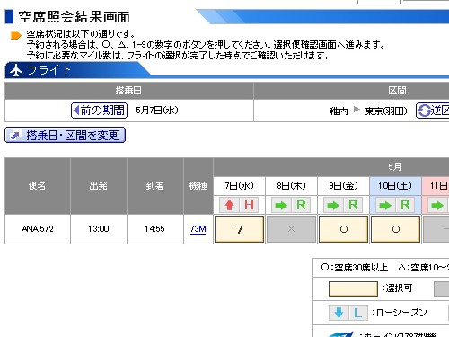Click the green R icon under 8日(木)

[301, 205]
